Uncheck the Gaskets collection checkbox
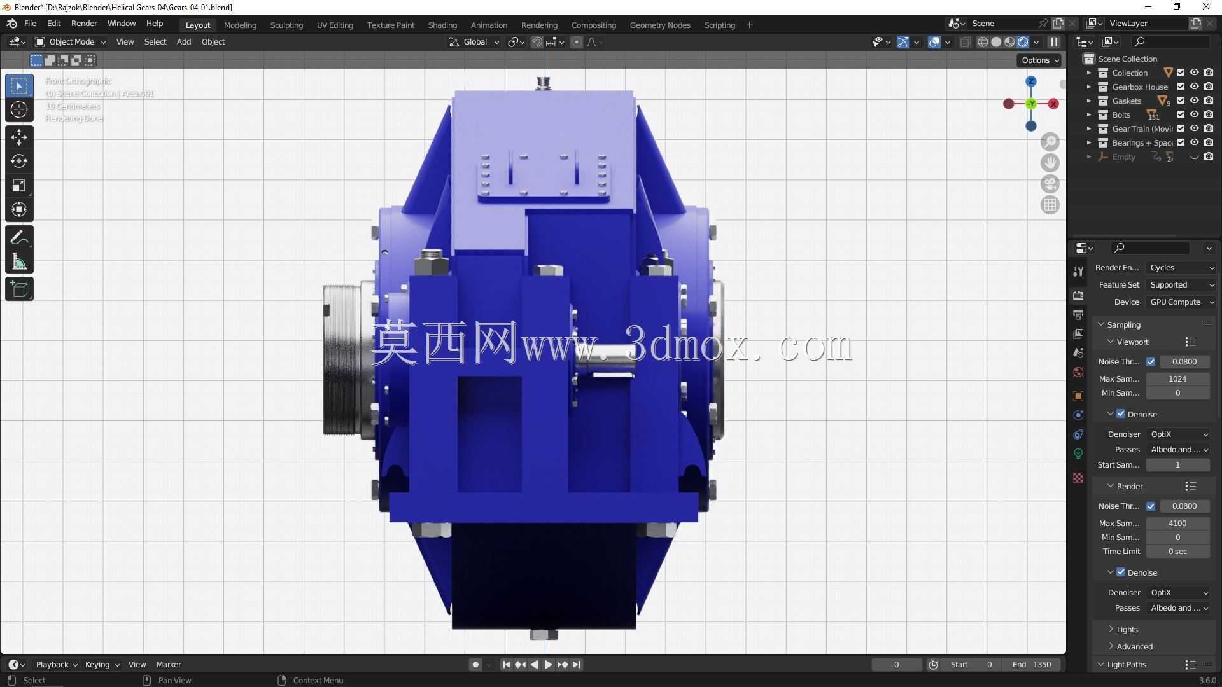1222x687 pixels. pyautogui.click(x=1181, y=101)
